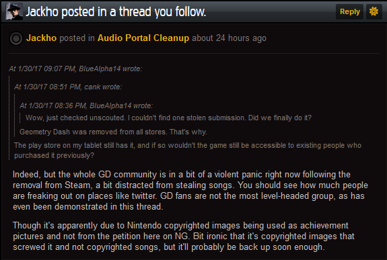Open the Audio Portal Cleanup thread link
Viewport: 387px width, 260px height.
pos(143,38)
